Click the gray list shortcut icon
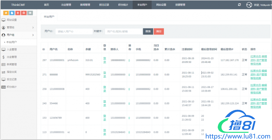Viewport: 272px width, 140px height. click(30, 13)
